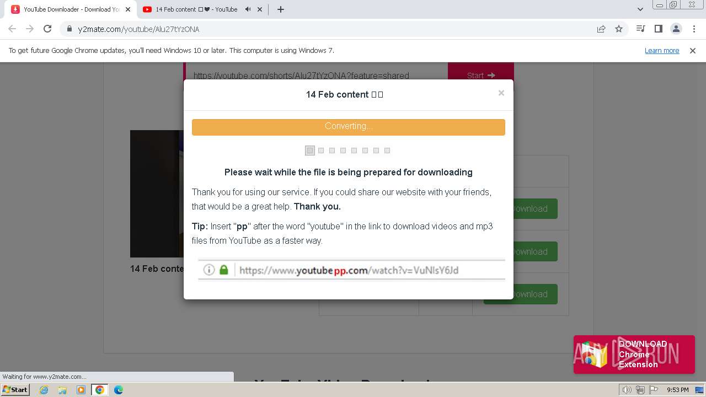Click the dialog title 14 Feb content
Viewport: 706px width, 397px height.
[x=344, y=94]
